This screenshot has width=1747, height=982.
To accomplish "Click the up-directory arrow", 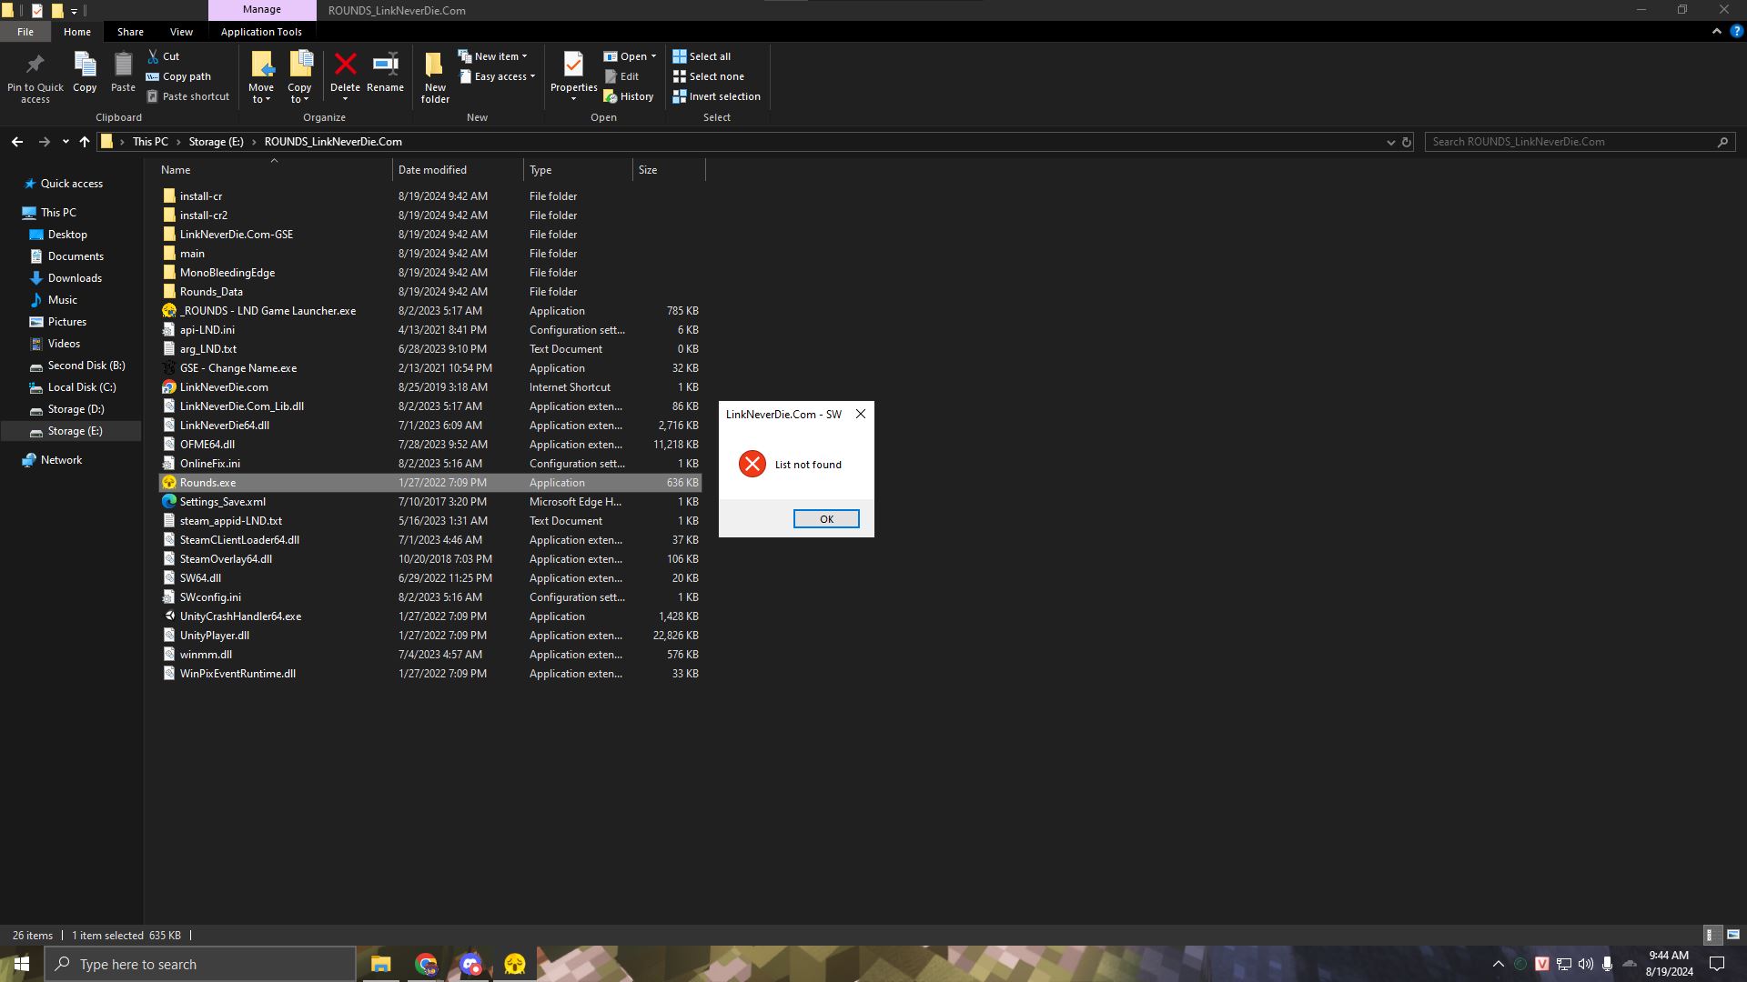I will tap(85, 142).
